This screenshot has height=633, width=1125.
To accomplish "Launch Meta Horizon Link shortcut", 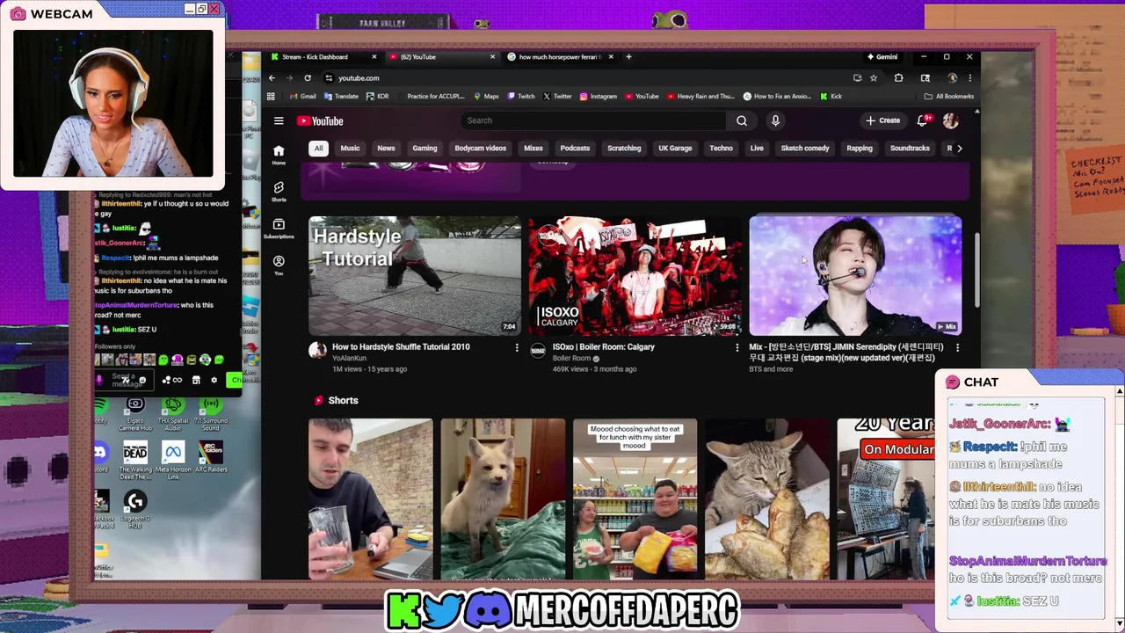I will [173, 461].
